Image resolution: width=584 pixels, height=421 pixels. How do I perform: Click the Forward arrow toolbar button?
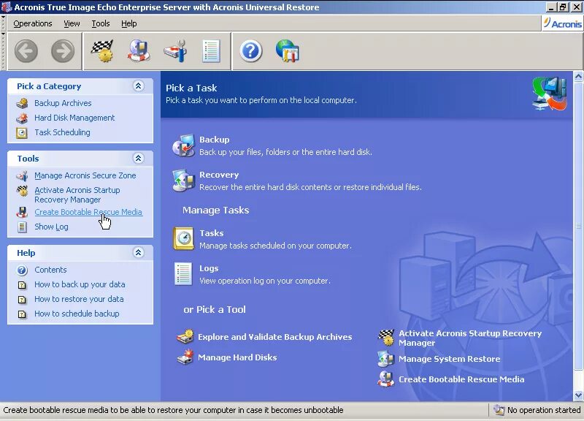point(63,51)
